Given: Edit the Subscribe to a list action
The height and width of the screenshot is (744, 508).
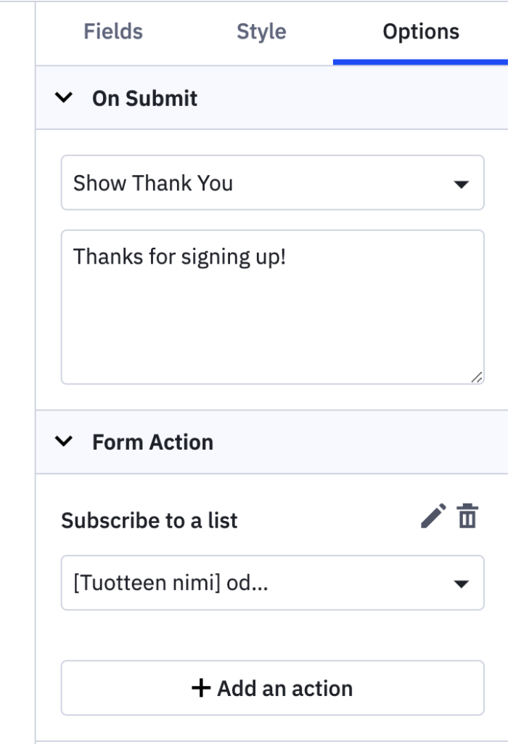Looking at the screenshot, I should (x=433, y=517).
